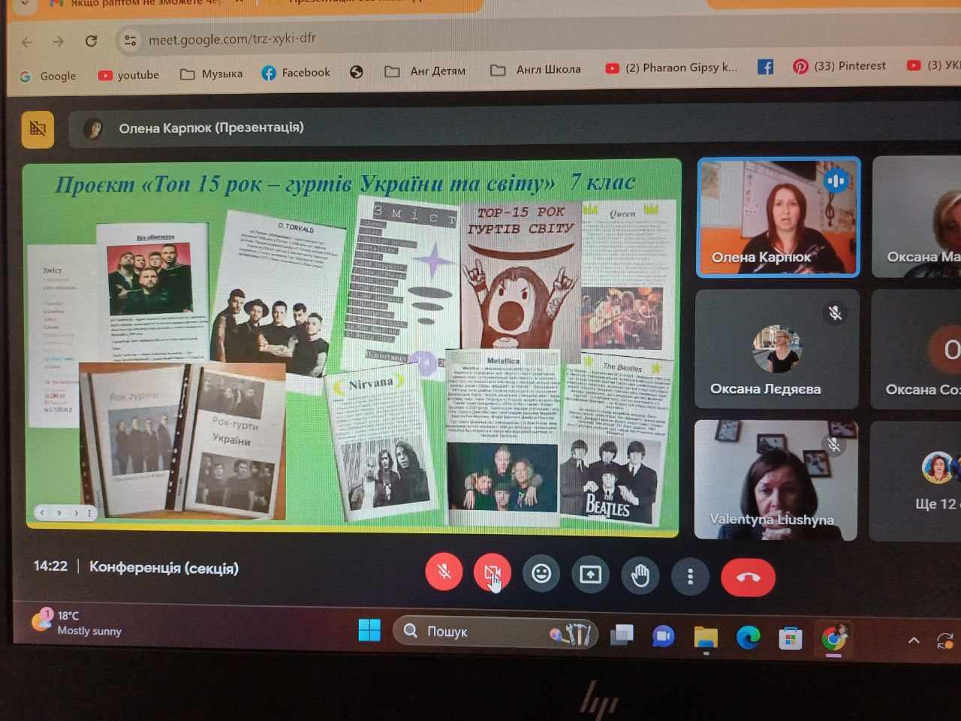Open the youtube bookmark
961x721 pixels.
coord(128,75)
